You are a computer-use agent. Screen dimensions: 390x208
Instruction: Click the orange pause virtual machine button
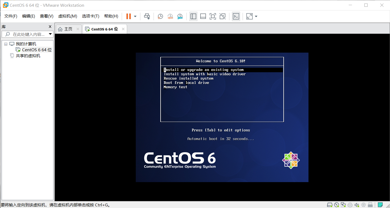pyautogui.click(x=128, y=16)
